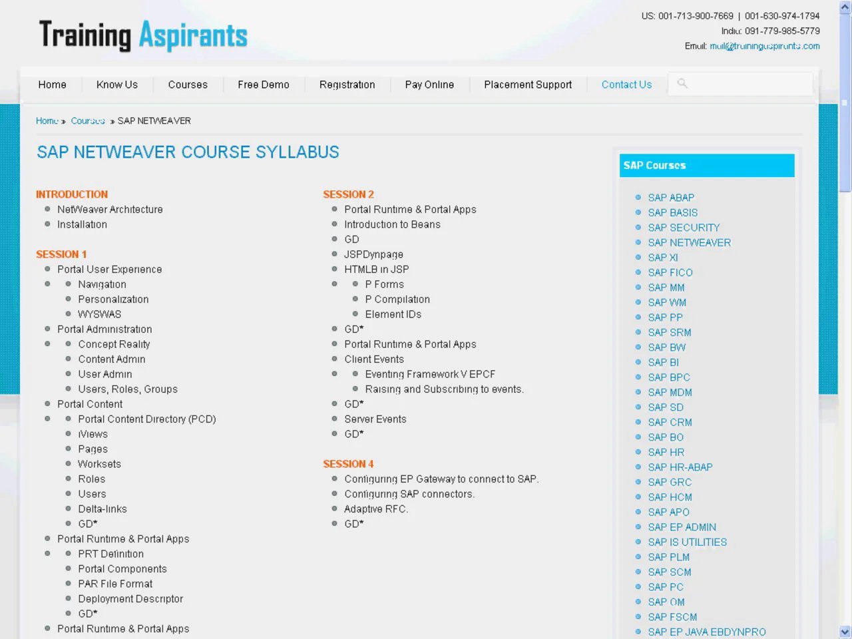852x639 pixels.
Task: Open the SAP BASIS course link
Action: [x=673, y=212]
